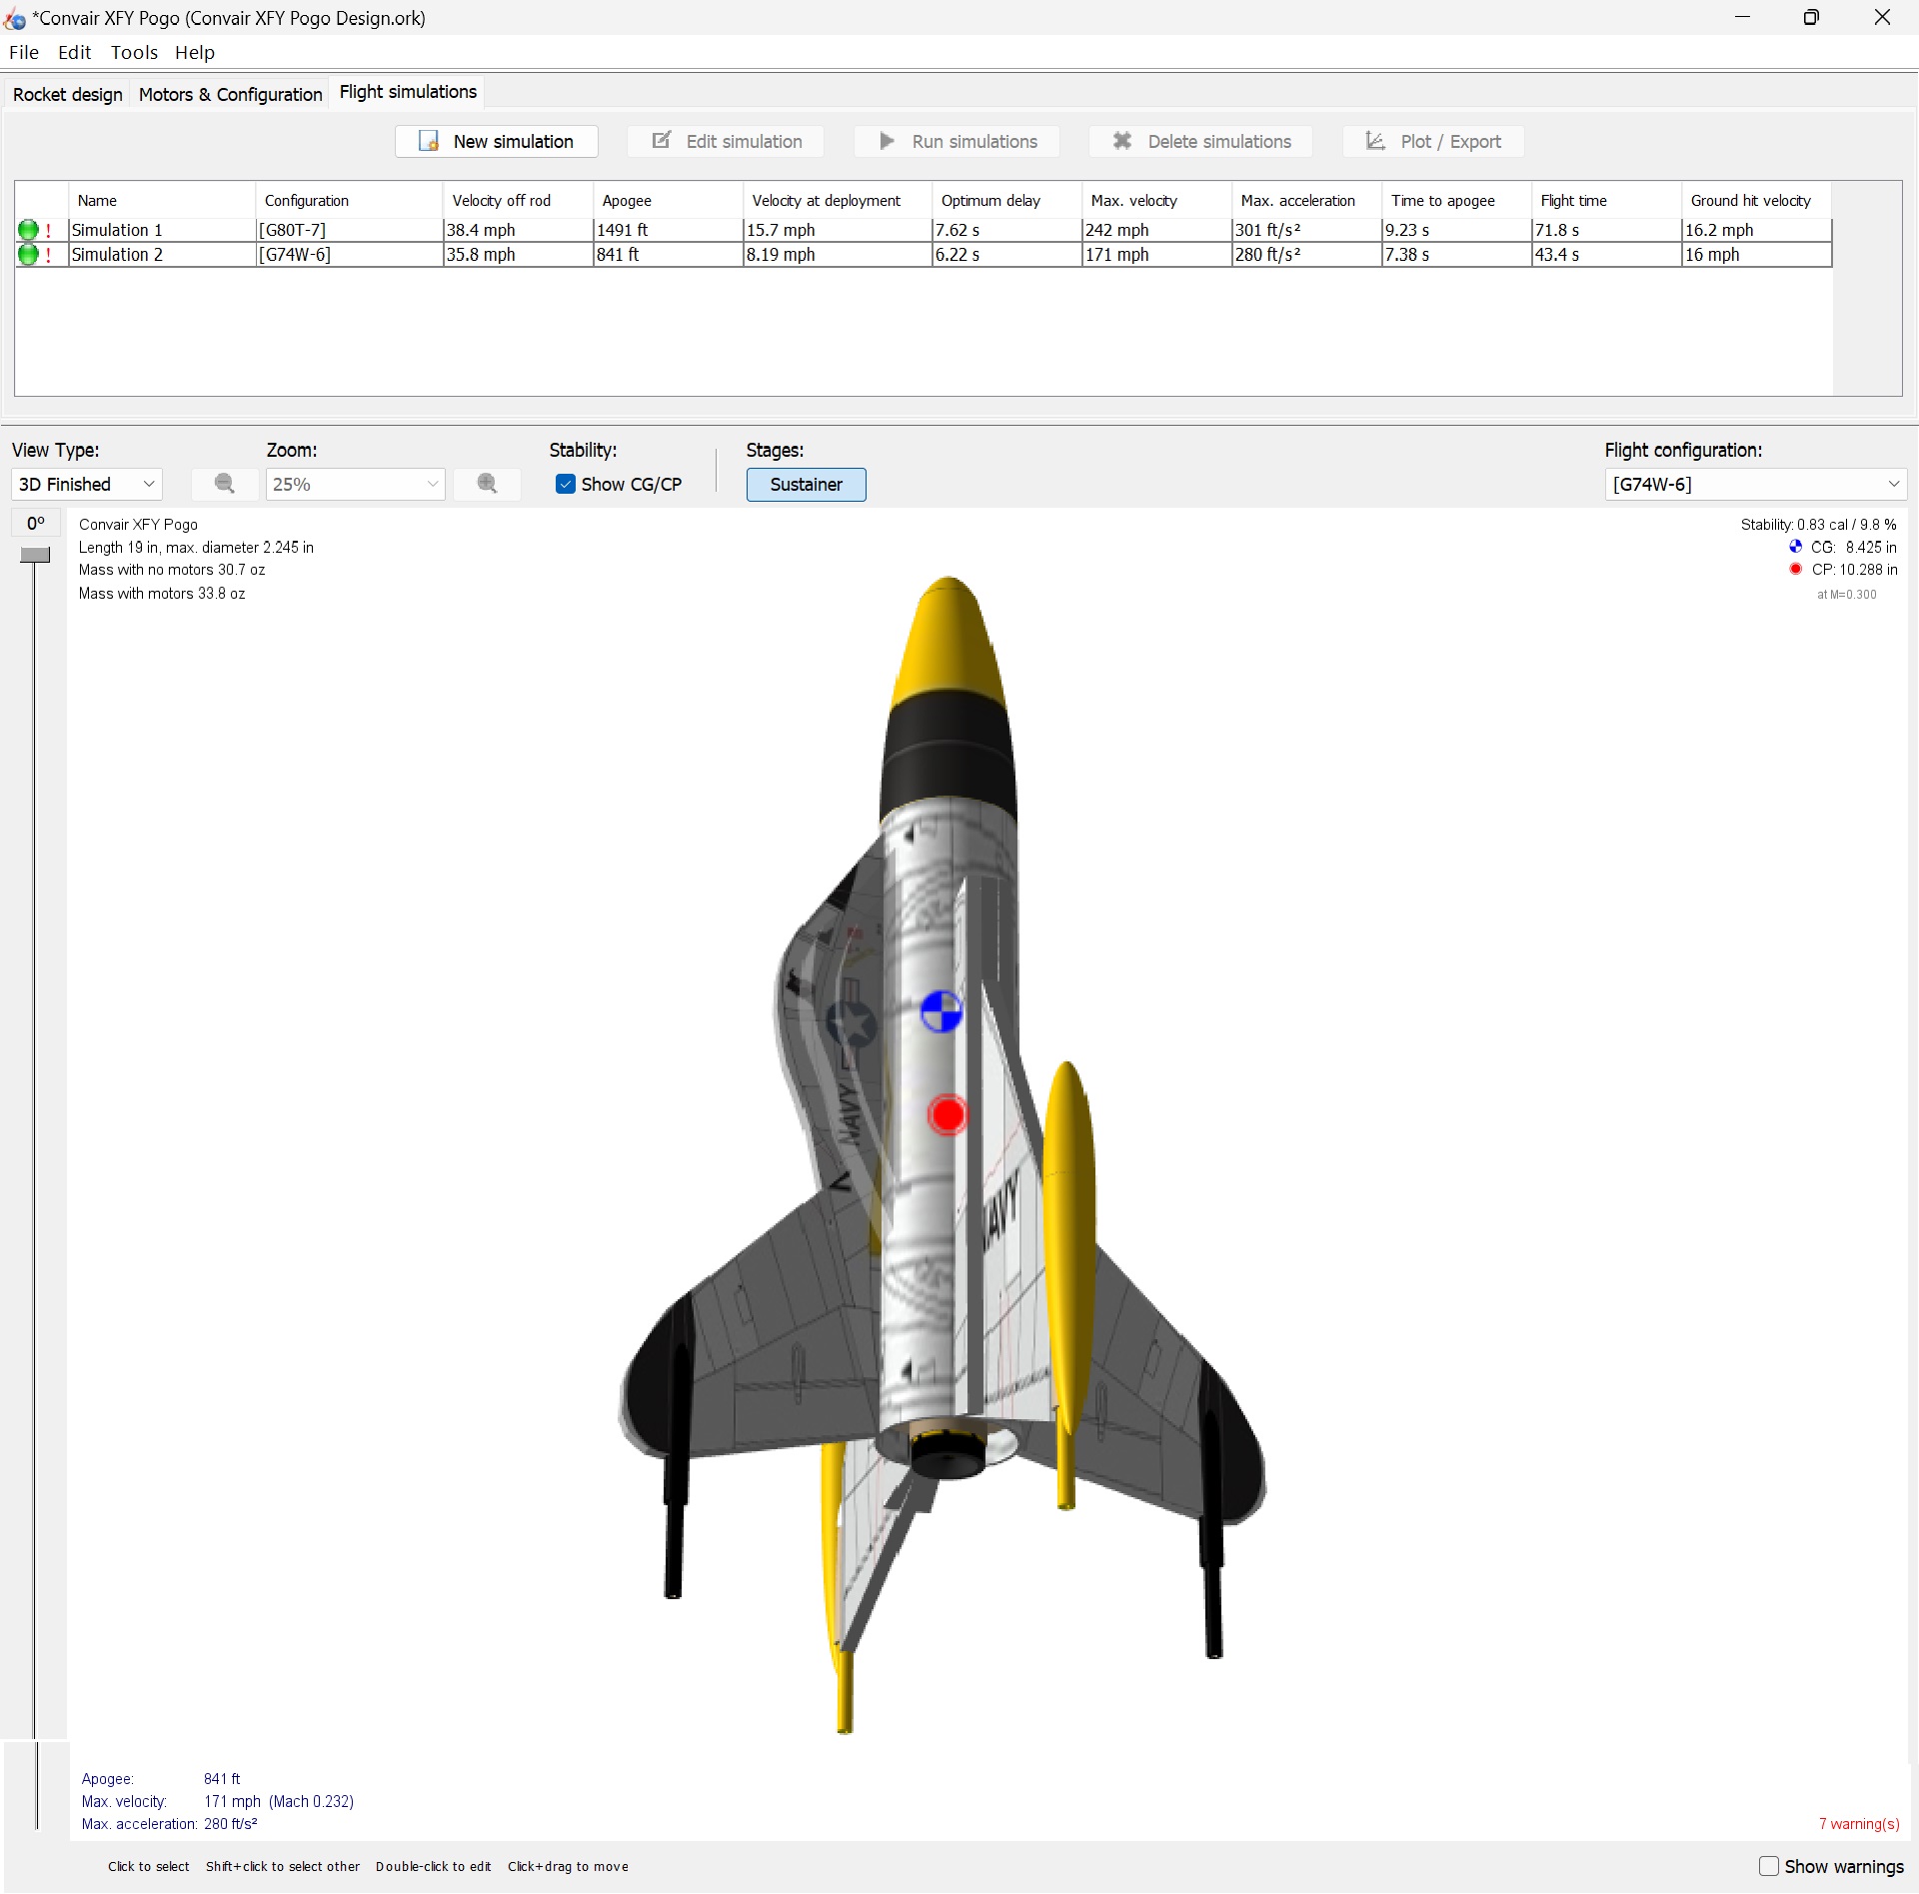Click the Optimum delay column header

[1006, 200]
